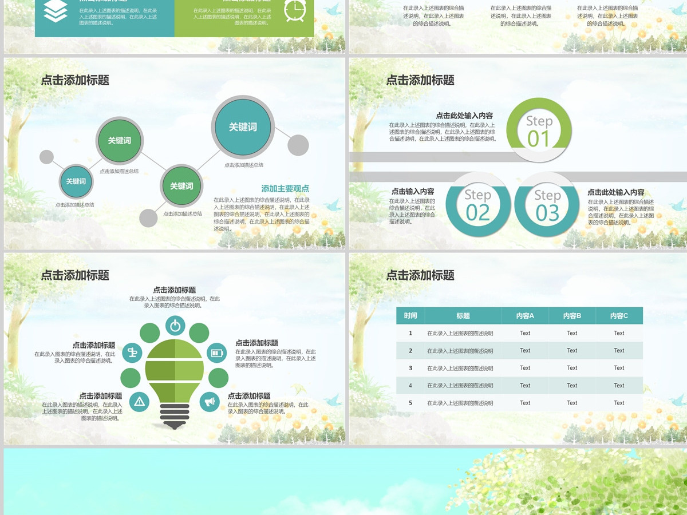
Task: Click the largest teal 关键词 bubble
Action: point(243,127)
